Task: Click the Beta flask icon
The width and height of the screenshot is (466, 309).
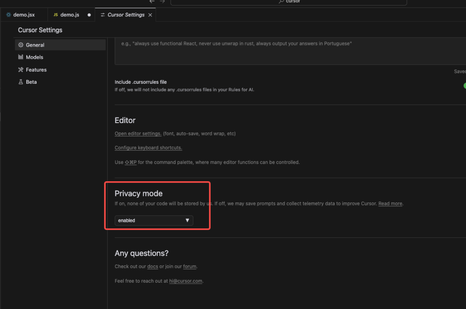Action: coord(21,82)
